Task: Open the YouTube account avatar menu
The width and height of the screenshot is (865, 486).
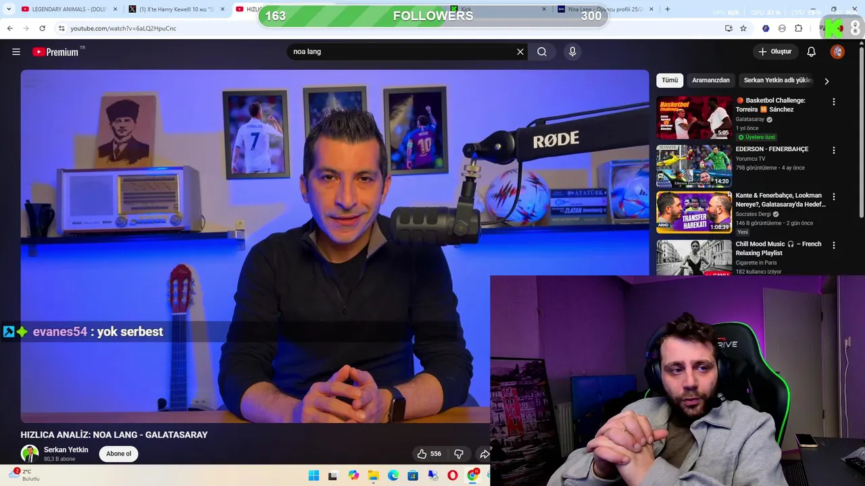Action: pos(837,52)
